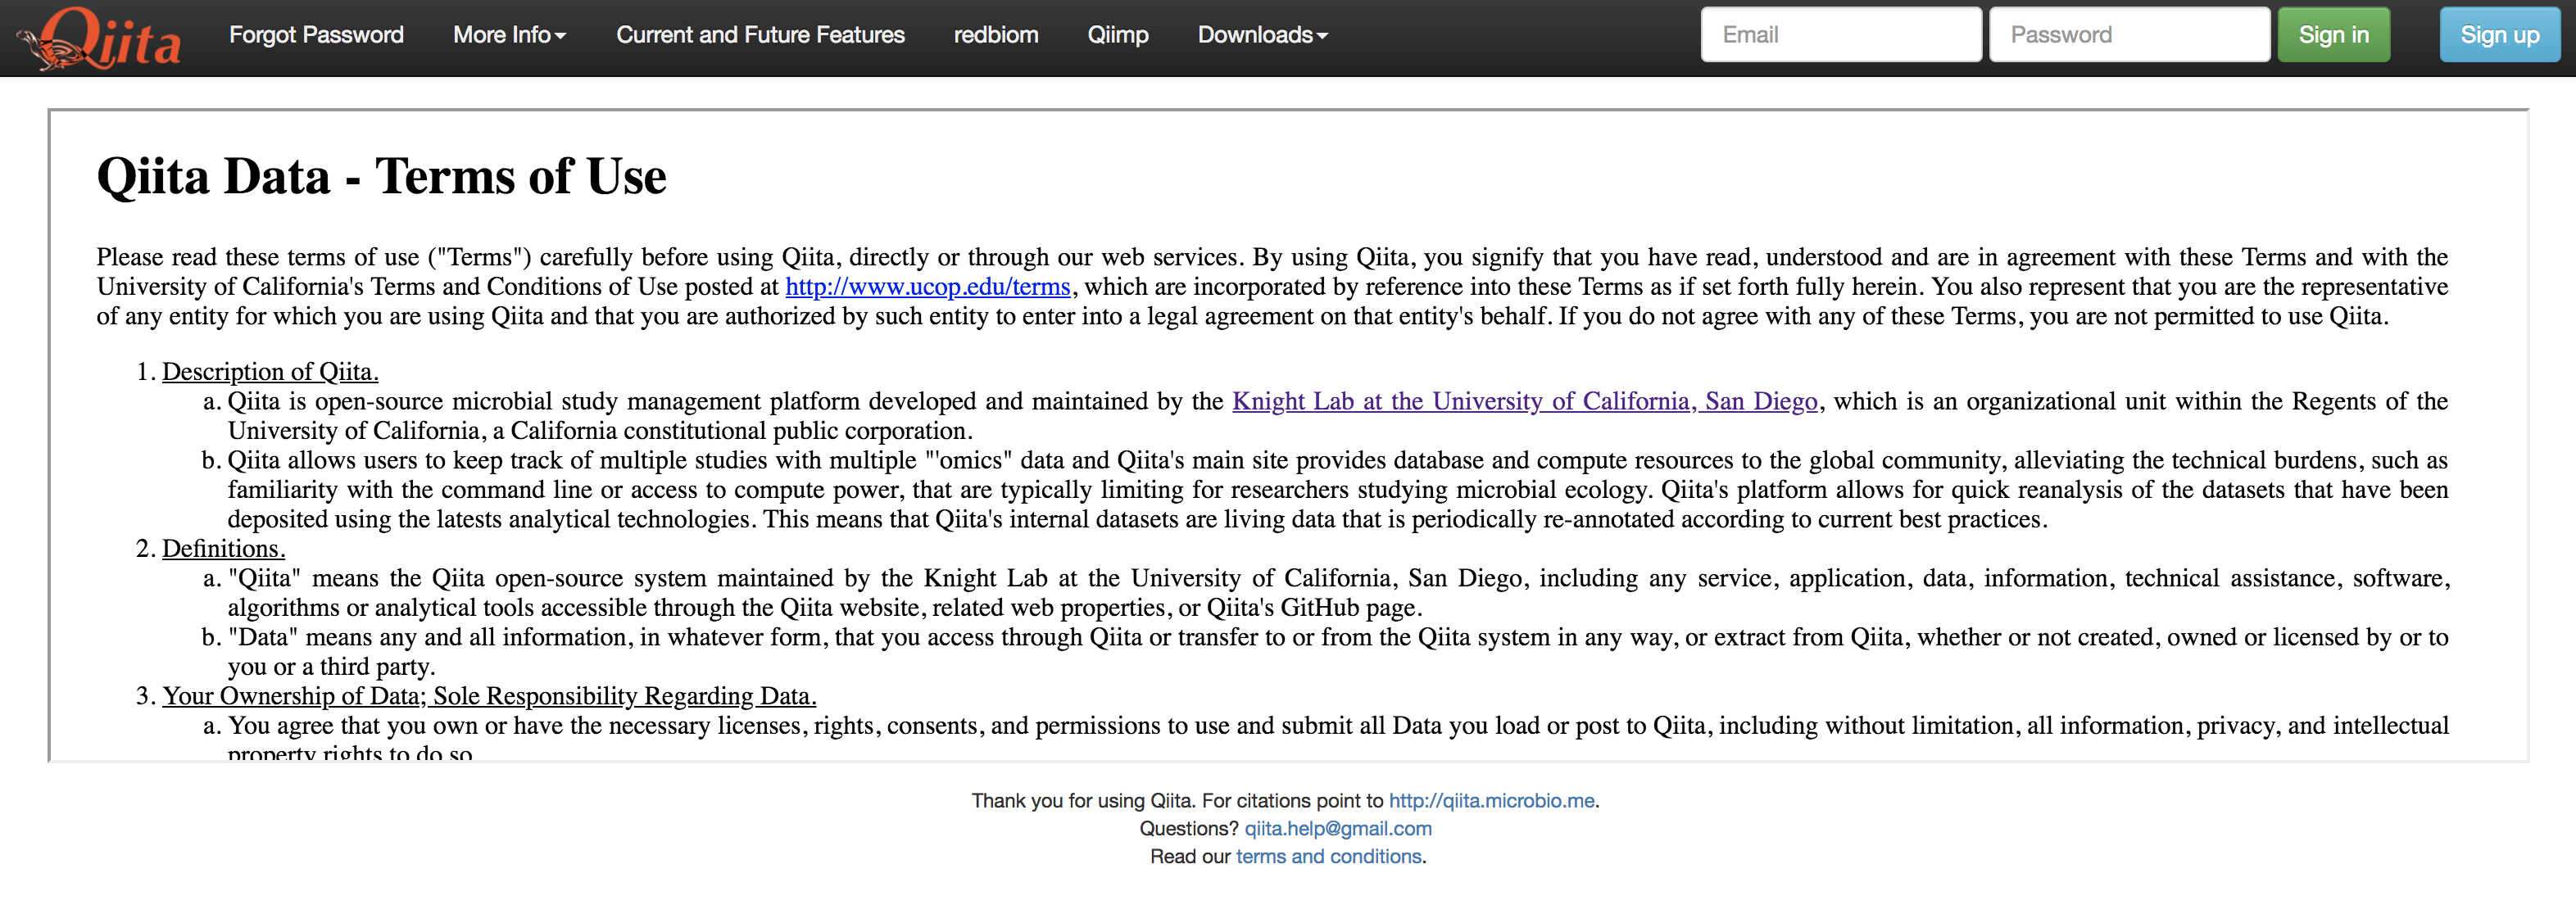Open the Forgot Password page

coord(316,35)
